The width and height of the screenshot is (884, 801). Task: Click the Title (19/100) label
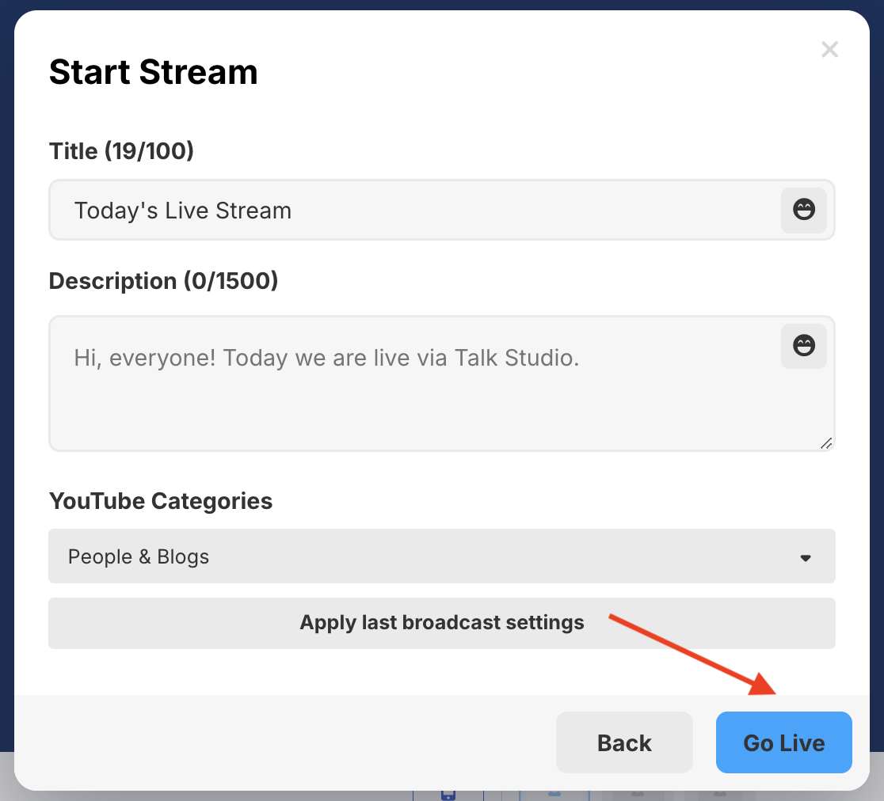[121, 150]
